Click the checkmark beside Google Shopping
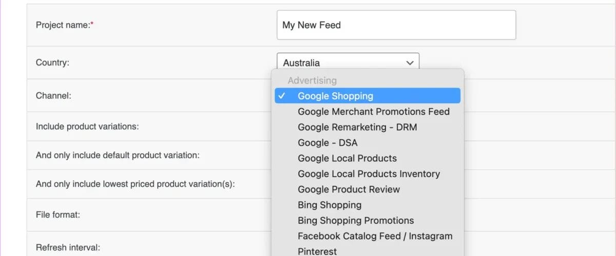This screenshot has height=256, width=616. pos(282,96)
